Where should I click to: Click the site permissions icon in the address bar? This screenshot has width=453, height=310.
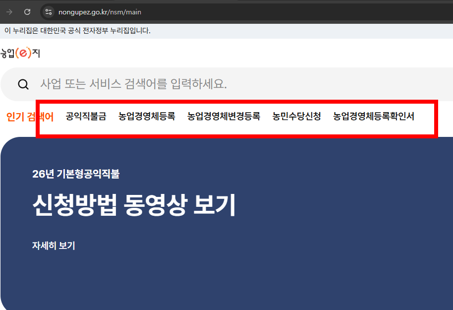click(x=48, y=11)
